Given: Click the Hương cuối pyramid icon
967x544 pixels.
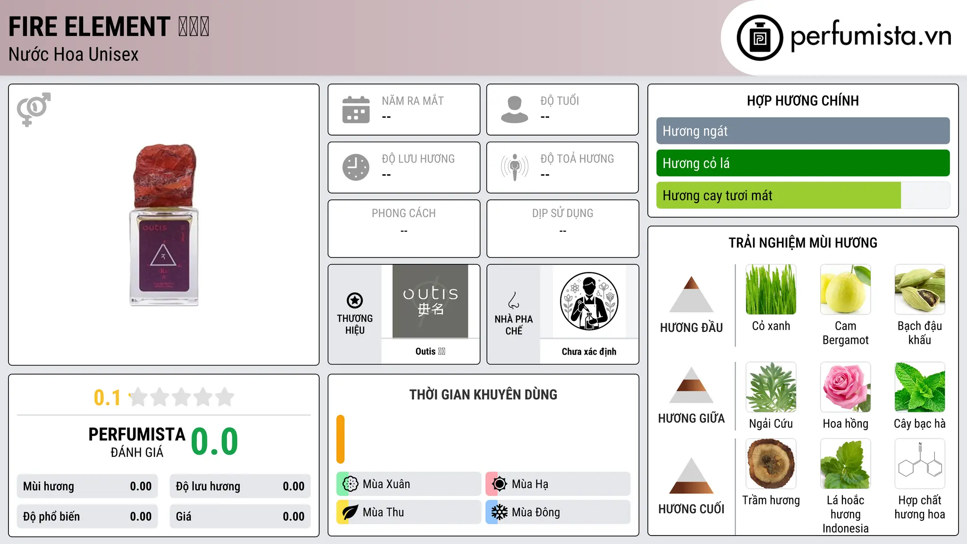Looking at the screenshot, I should 691,476.
